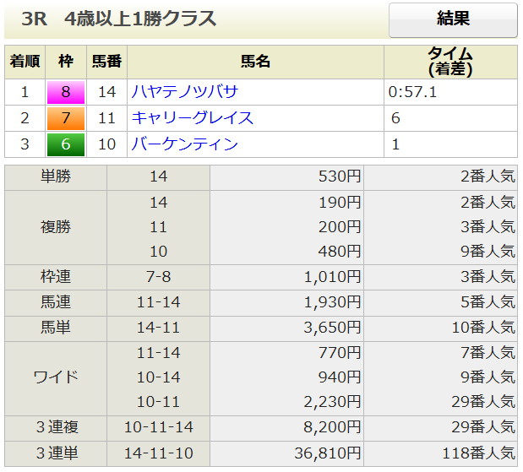Open the ハヤテノツバサ horse link
The height and width of the screenshot is (472, 523).
point(184,92)
